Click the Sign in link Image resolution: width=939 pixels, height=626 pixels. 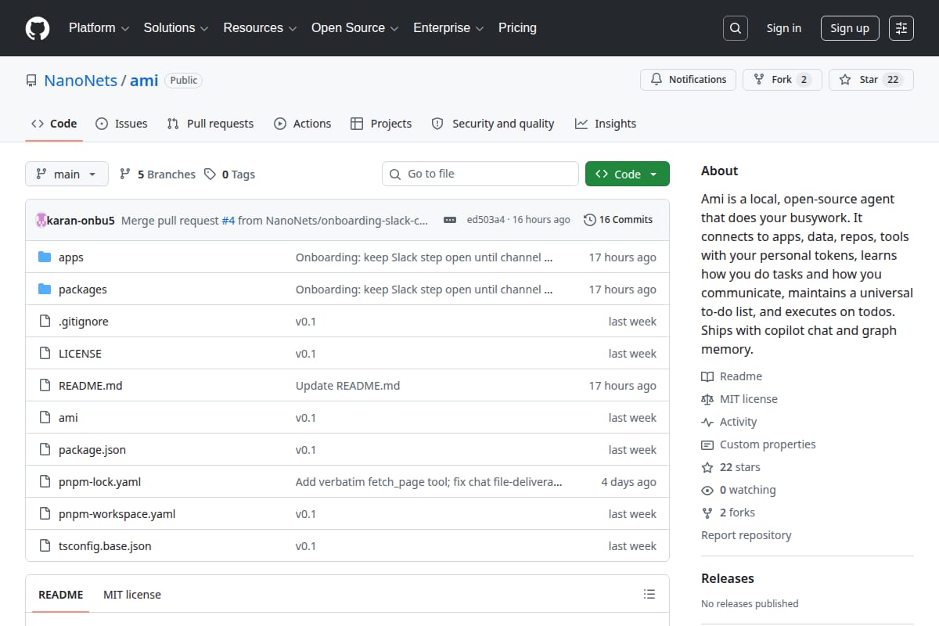(784, 28)
